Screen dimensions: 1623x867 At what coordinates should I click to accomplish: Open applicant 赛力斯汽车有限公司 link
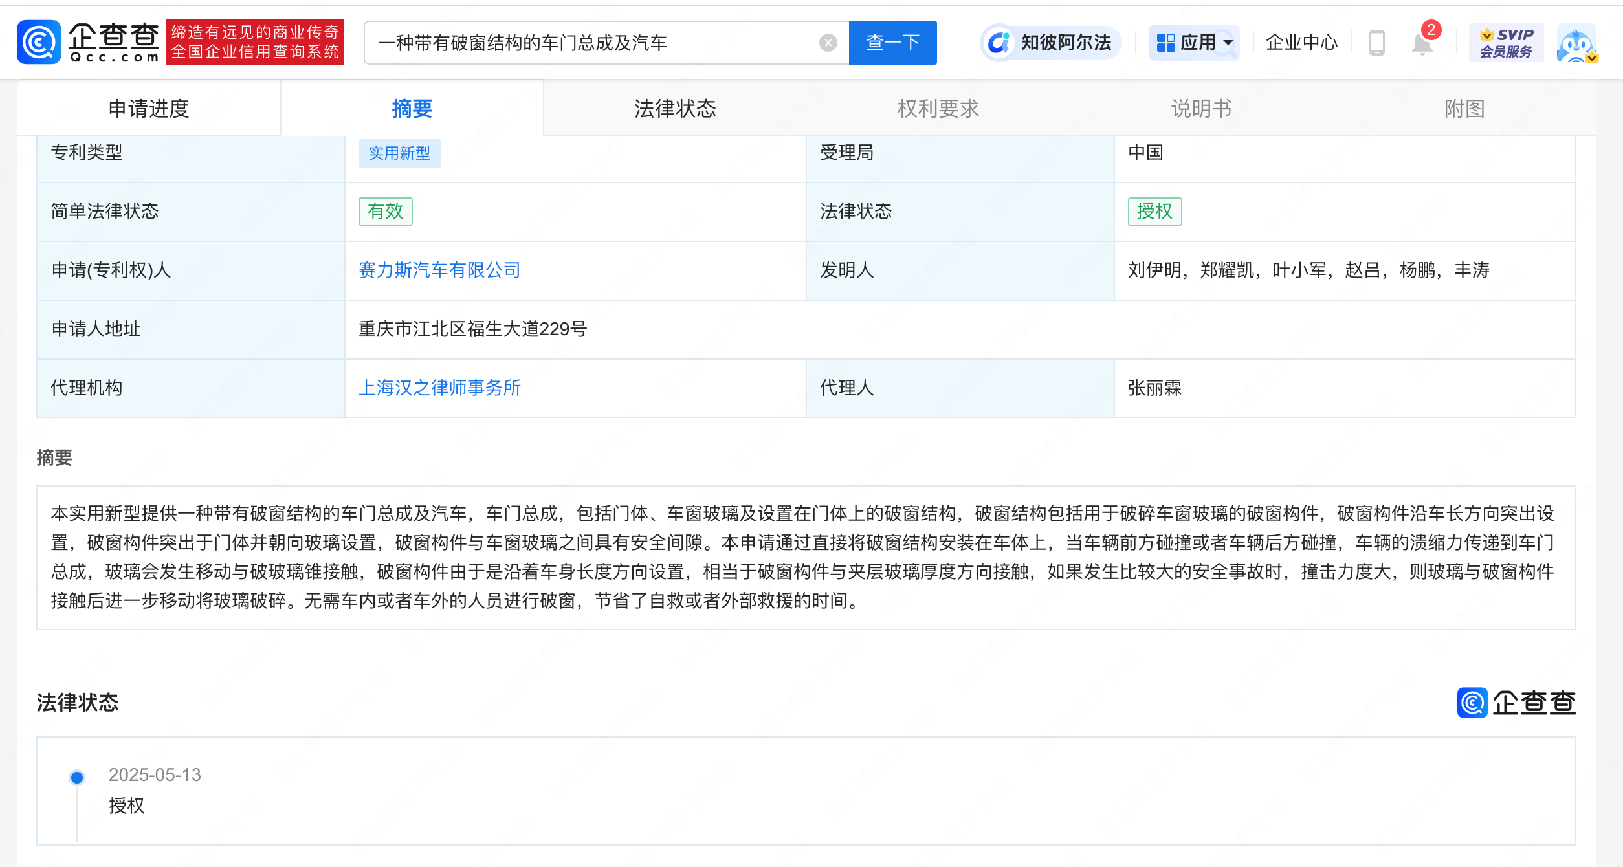click(439, 270)
